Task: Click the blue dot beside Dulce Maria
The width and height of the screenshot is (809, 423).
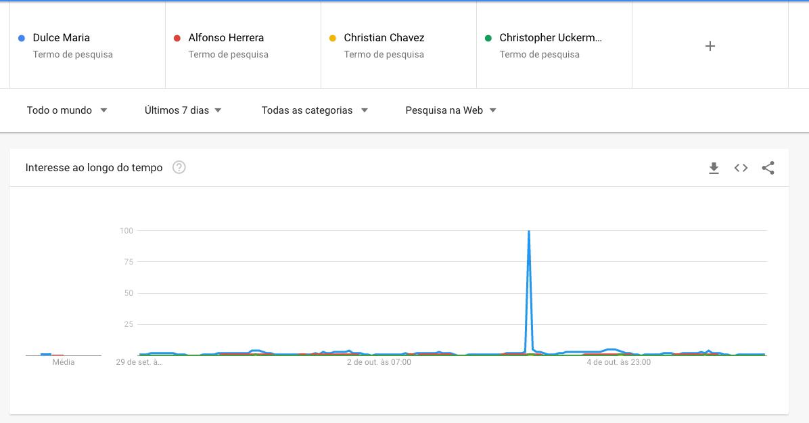Action: click(x=22, y=38)
